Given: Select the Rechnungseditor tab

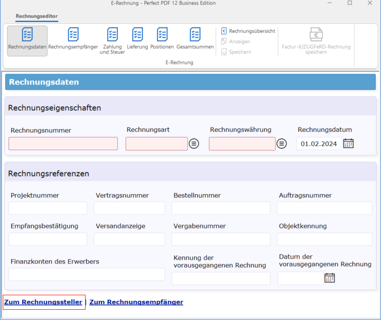Looking at the screenshot, I should (36, 15).
